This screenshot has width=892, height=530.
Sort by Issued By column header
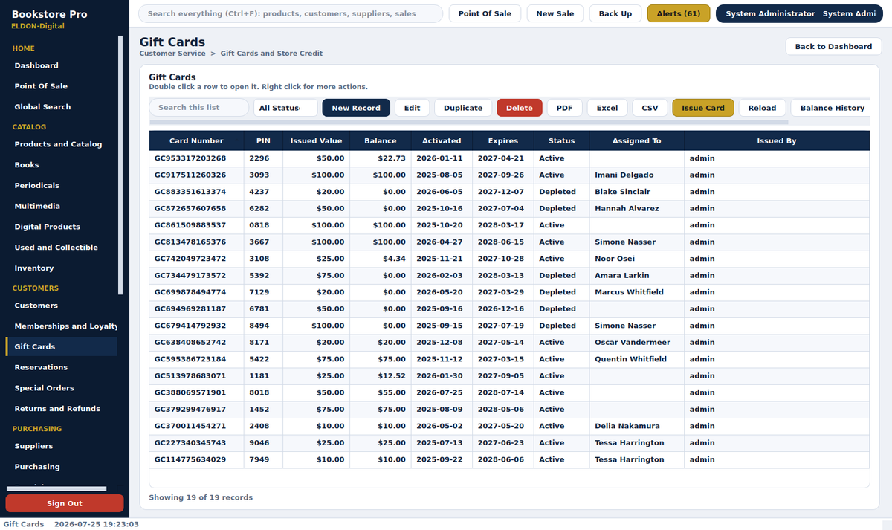tap(777, 140)
